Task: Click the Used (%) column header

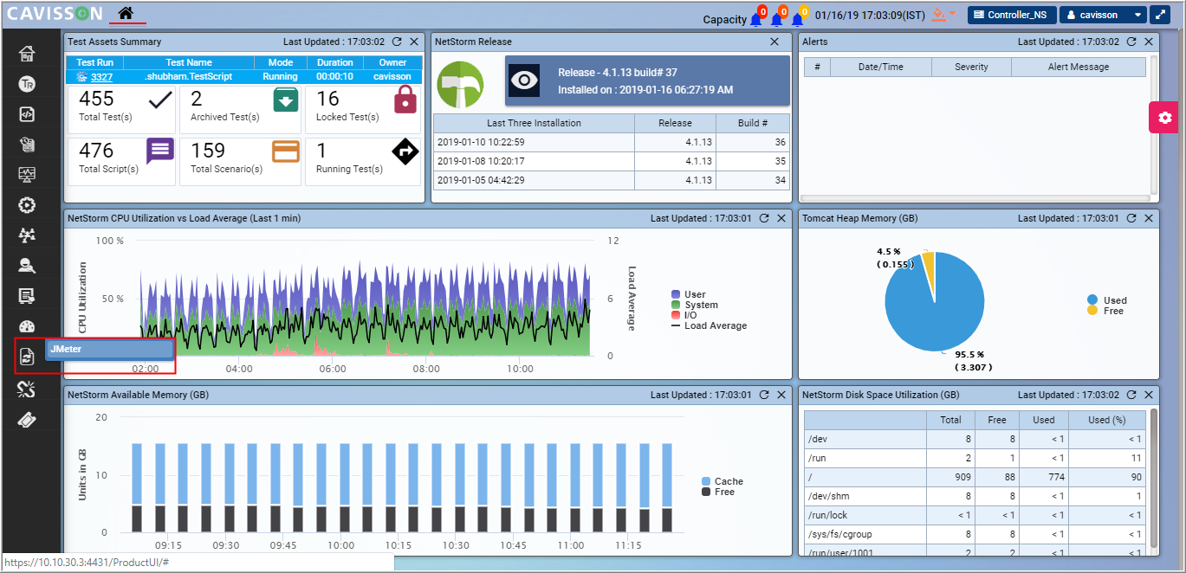Action: click(1107, 420)
